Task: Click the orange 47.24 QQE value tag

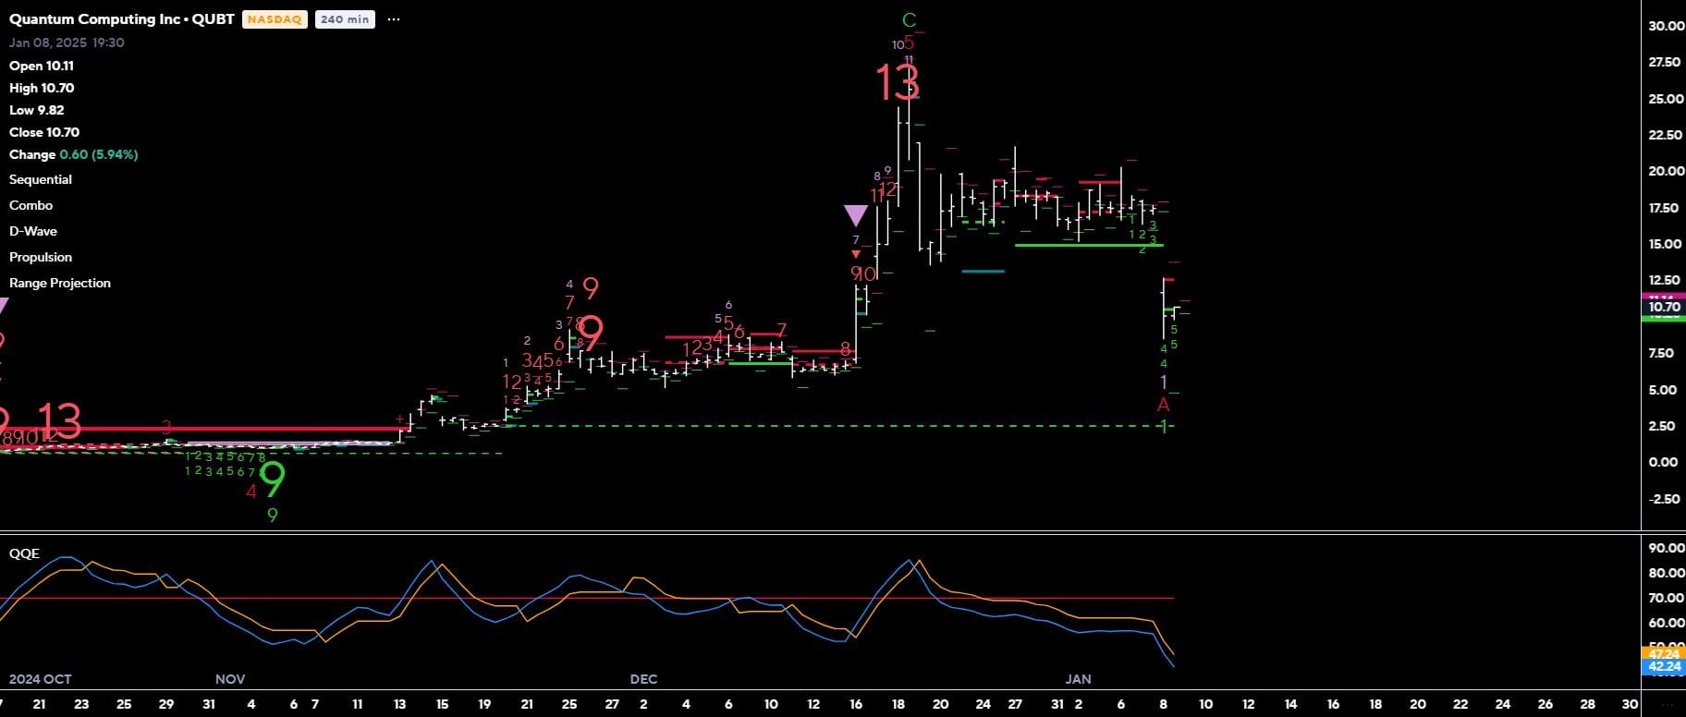Action: [x=1664, y=653]
